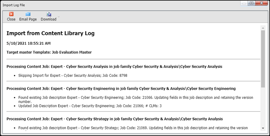The height and width of the screenshot is (136, 270).
Task: Click the timestamp 5/10/2021 10:55:21 AM
Action: [x=28, y=43]
